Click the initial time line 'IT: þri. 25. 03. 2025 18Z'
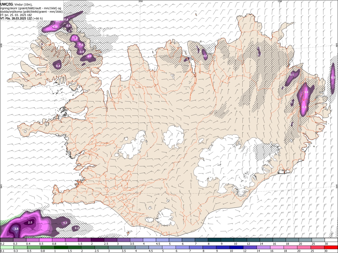Viewport: 338px width, 253px height. (x=16, y=15)
